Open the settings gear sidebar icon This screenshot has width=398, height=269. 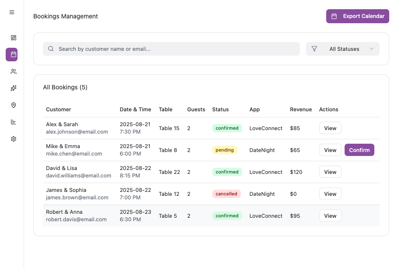[x=14, y=139]
